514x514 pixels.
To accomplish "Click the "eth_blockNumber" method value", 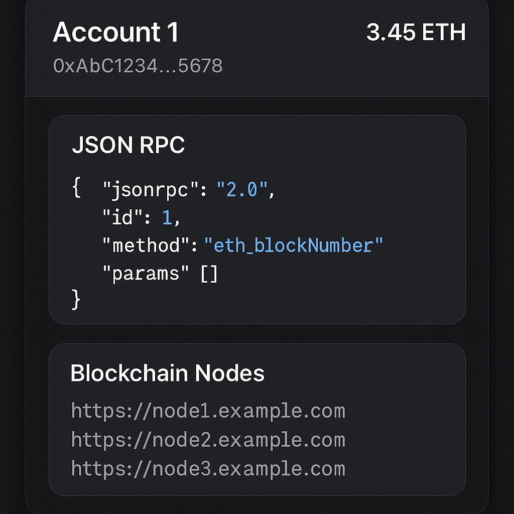I will point(293,245).
